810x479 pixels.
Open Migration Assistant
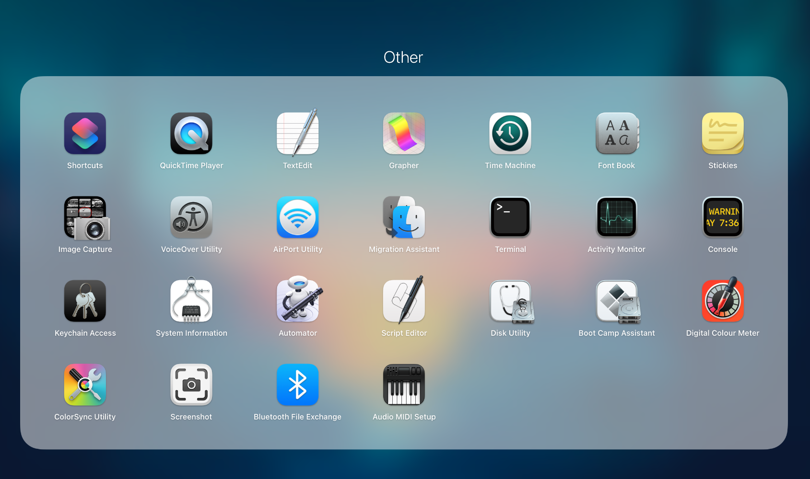point(404,217)
